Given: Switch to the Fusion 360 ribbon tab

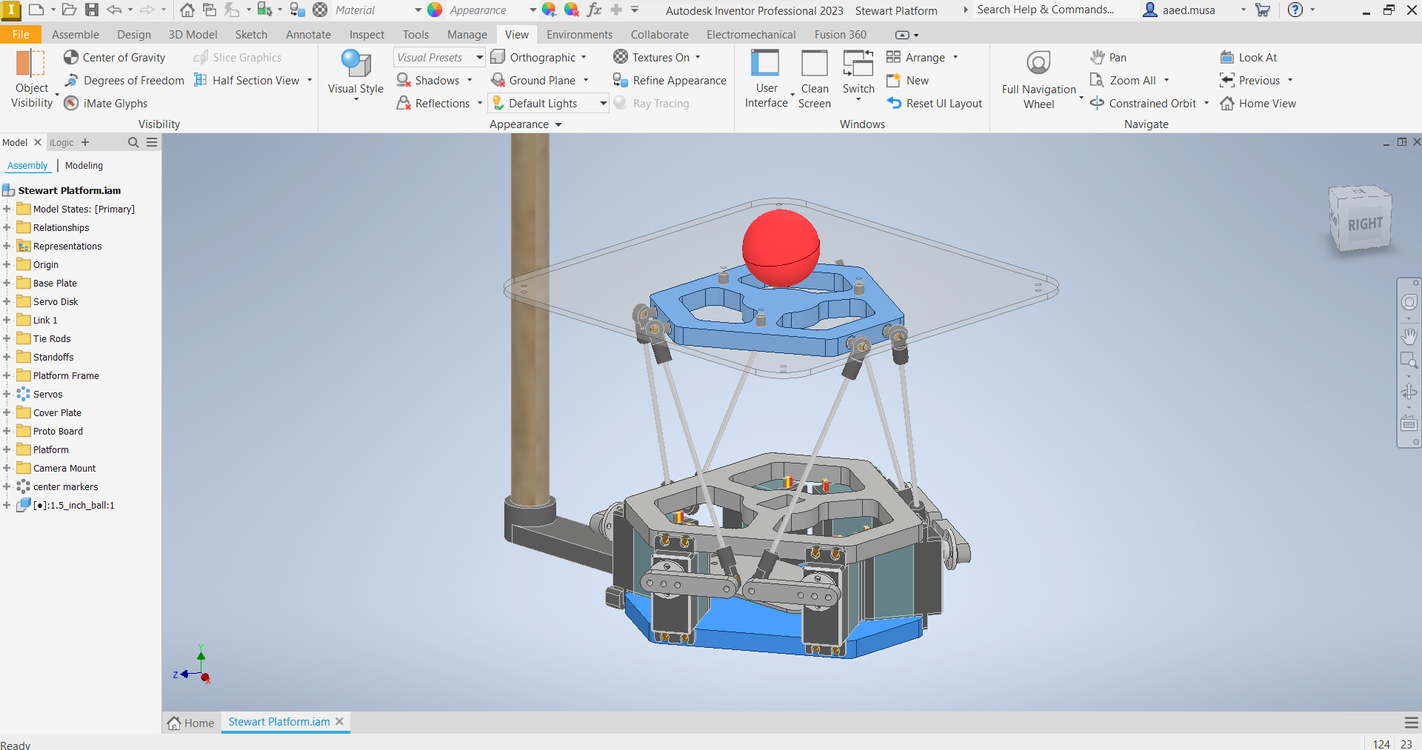Looking at the screenshot, I should [x=840, y=35].
